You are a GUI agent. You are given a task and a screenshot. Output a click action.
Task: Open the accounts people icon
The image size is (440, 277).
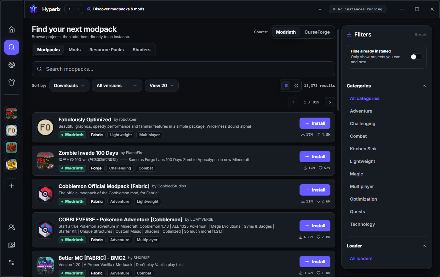12,227
